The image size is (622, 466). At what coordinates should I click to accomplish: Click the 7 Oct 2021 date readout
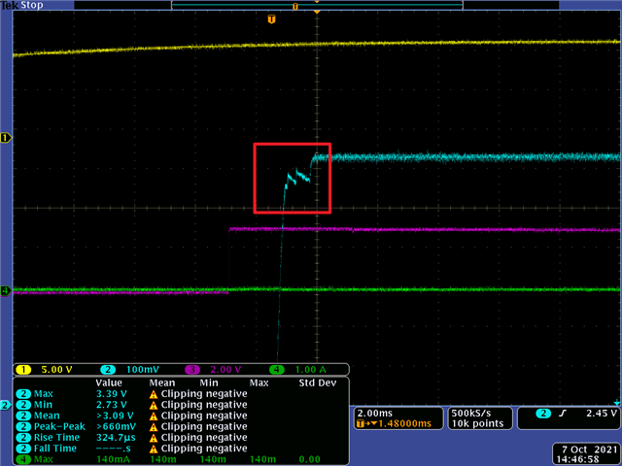pos(590,449)
